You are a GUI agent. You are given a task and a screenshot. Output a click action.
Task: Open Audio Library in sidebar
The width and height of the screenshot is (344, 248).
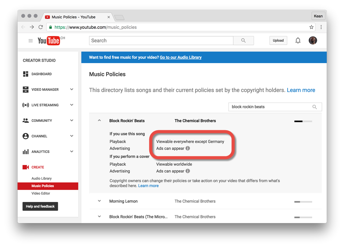[41, 178]
